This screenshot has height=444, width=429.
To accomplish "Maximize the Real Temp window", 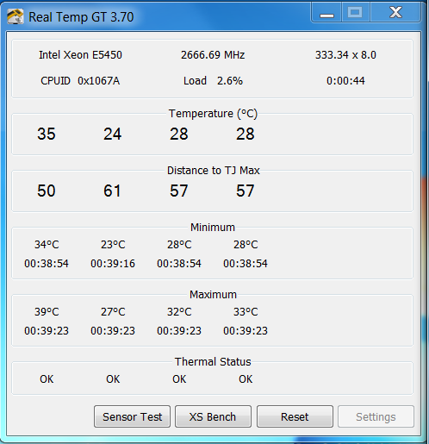I will pyautogui.click(x=355, y=12).
